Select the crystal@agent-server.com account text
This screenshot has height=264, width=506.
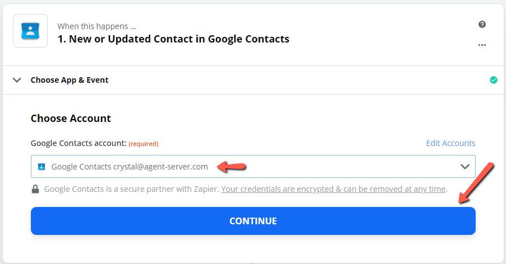pos(160,167)
